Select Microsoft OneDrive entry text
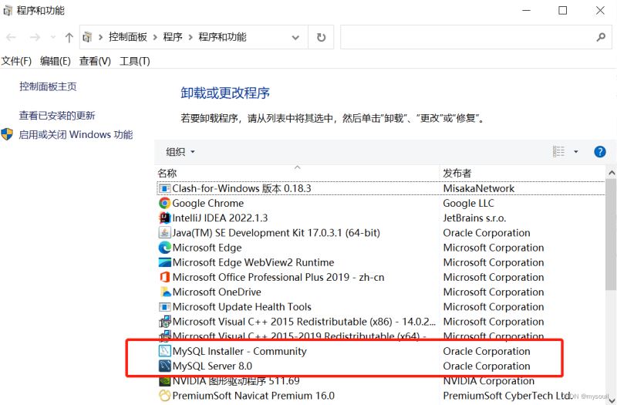617x405 pixels. (x=217, y=292)
